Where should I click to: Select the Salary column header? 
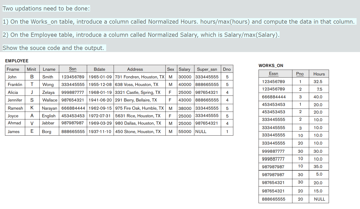click(x=185, y=69)
